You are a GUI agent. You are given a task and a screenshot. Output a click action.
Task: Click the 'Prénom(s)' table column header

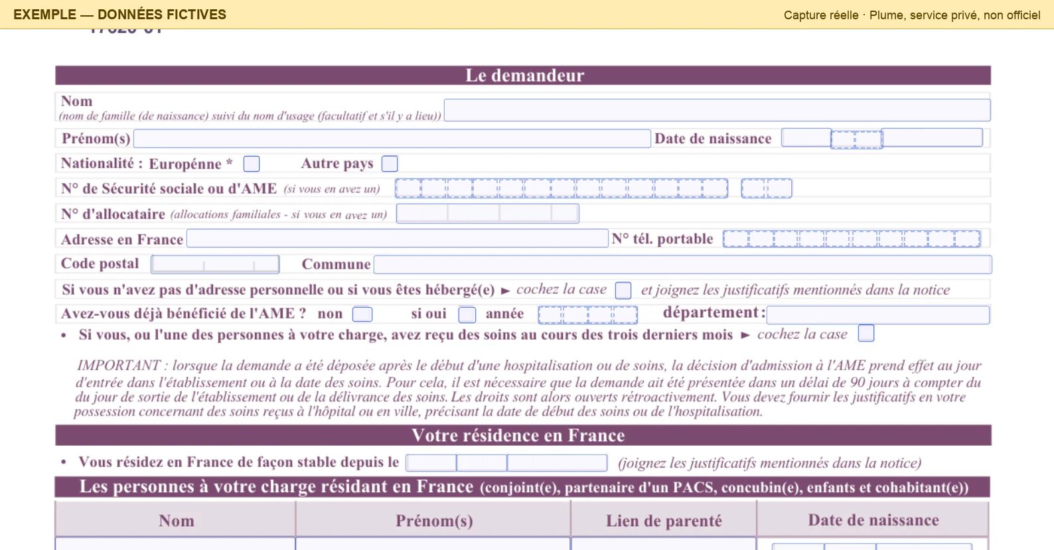click(433, 520)
